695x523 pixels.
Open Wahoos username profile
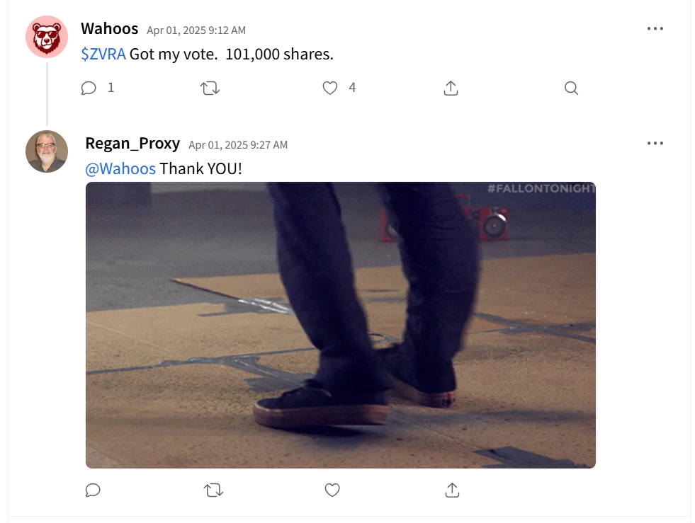[109, 28]
